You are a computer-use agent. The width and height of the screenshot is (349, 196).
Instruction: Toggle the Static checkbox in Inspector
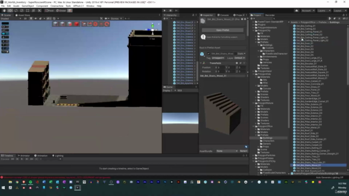pos(236,53)
